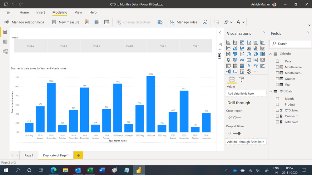The width and height of the screenshot is (312, 175).
Task: Switch to Report view in sidebar
Action: click(5, 32)
